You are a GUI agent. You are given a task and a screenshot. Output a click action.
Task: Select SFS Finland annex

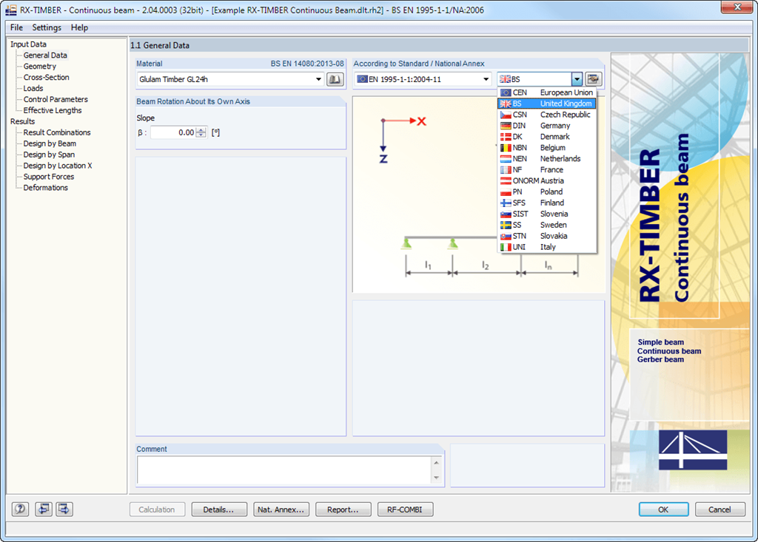[x=547, y=203]
